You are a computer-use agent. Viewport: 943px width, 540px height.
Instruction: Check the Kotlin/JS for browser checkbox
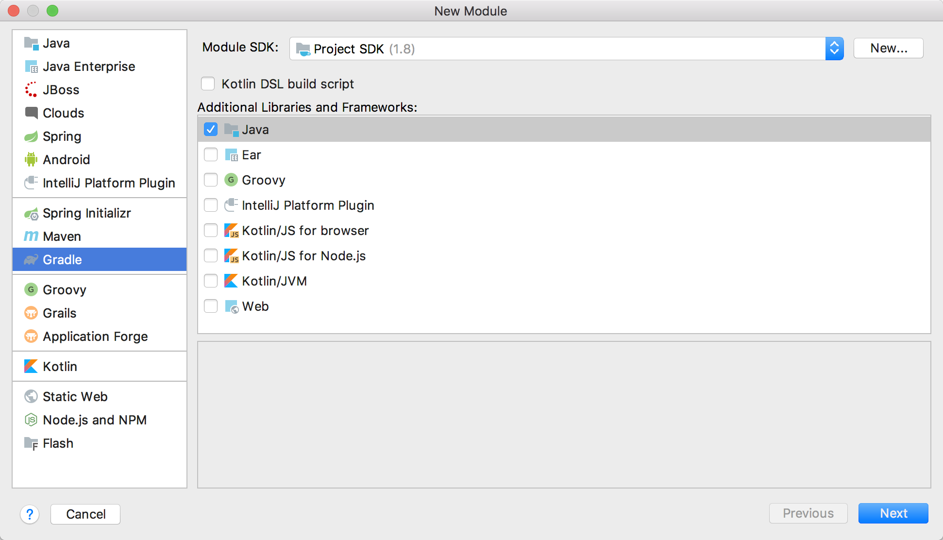(211, 230)
